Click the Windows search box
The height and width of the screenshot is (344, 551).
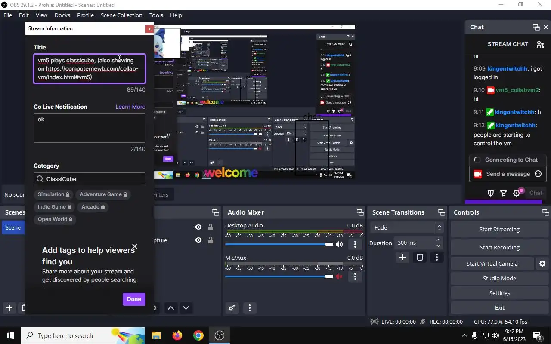pyautogui.click(x=83, y=335)
